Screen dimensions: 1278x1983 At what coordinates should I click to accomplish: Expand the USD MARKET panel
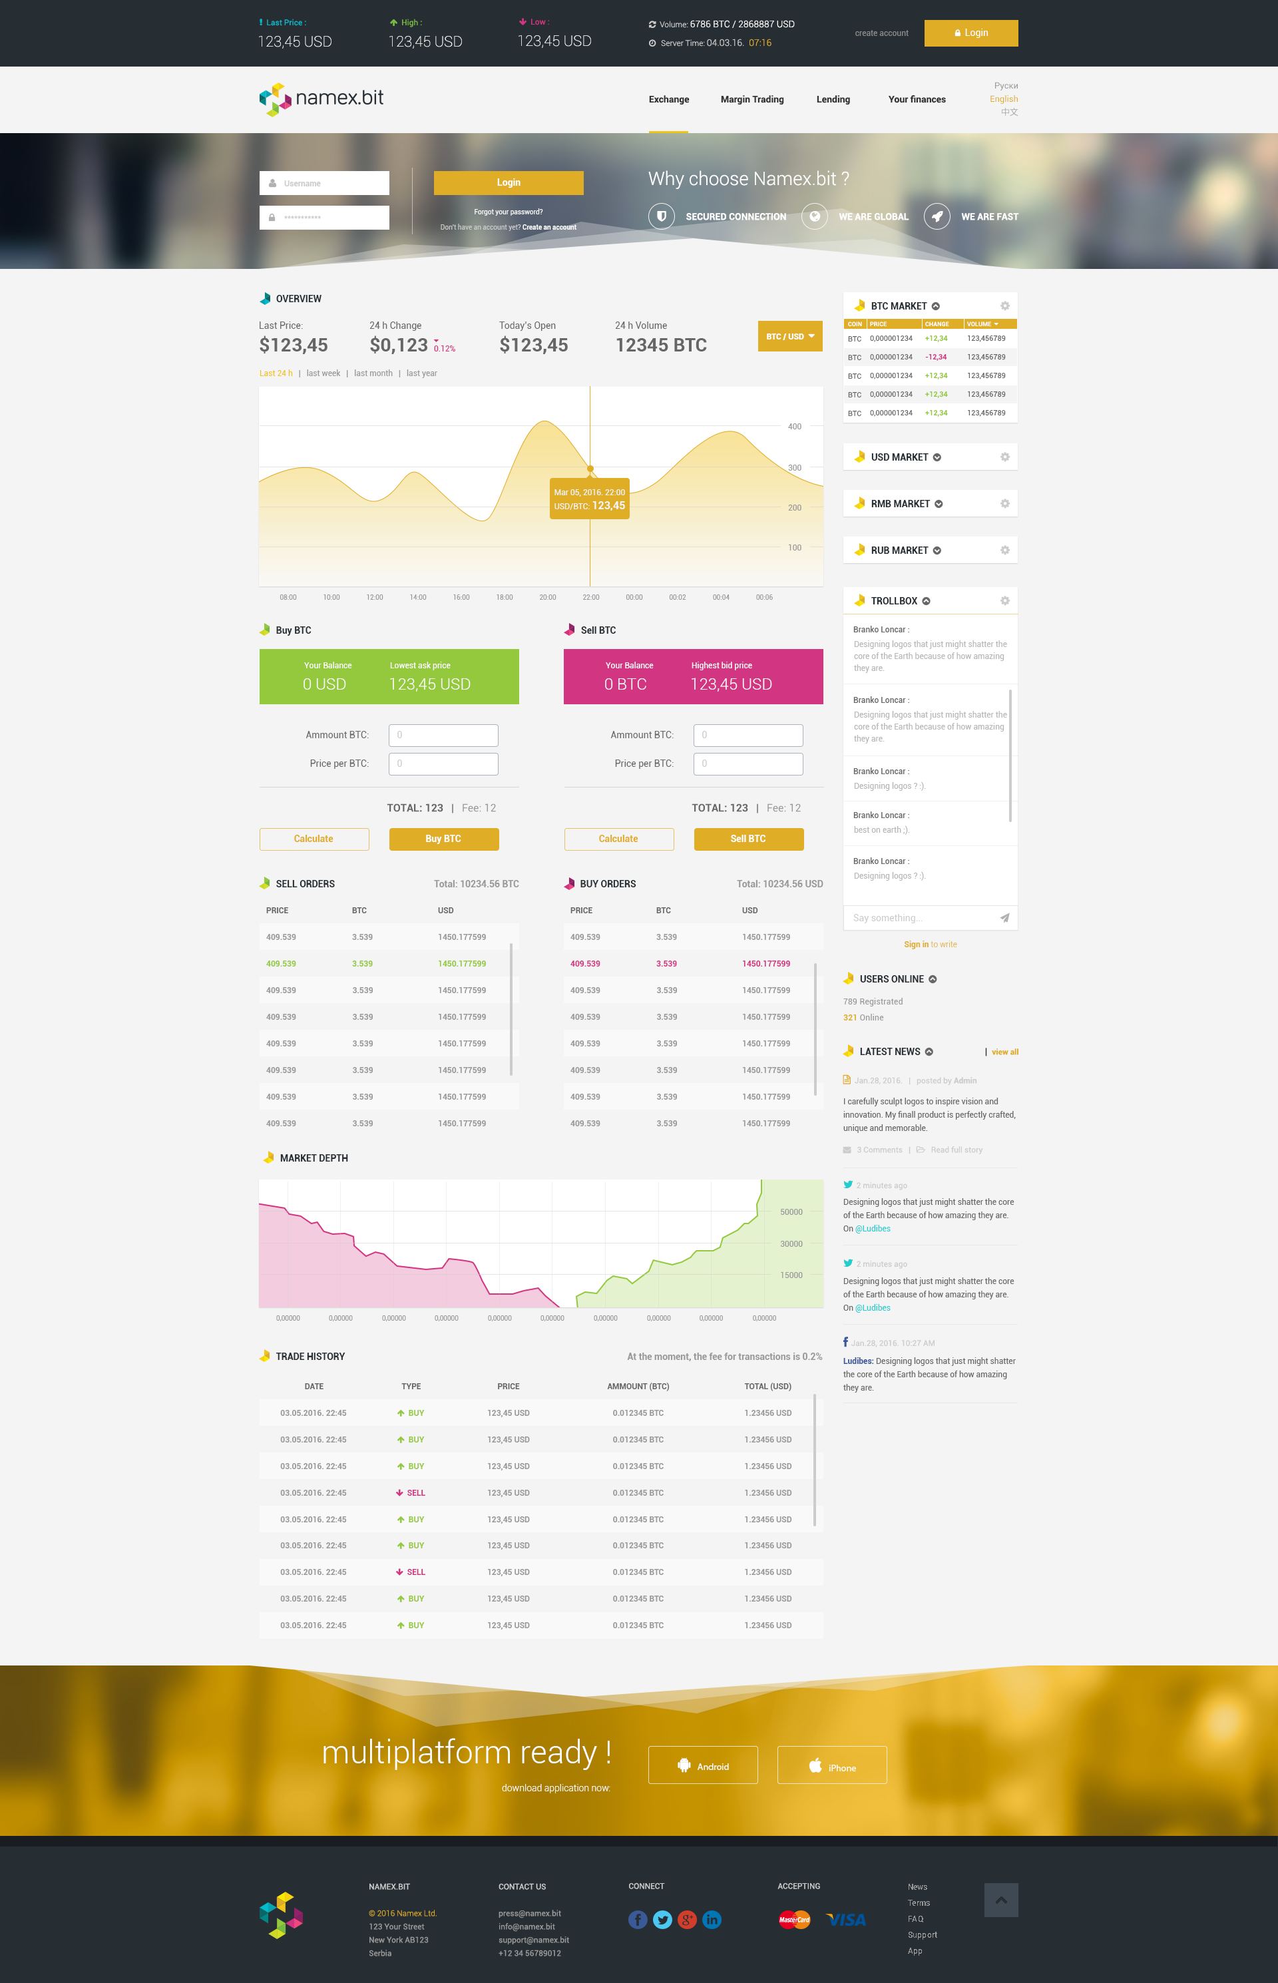[937, 457]
